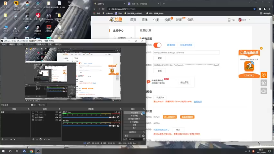Open Draw & Guess desktop shortcut
Screen dimensions: 274x154
16,30
